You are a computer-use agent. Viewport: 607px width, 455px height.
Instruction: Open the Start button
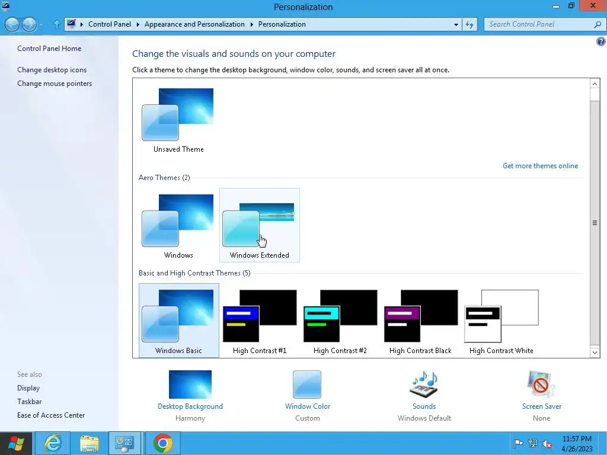click(x=16, y=443)
